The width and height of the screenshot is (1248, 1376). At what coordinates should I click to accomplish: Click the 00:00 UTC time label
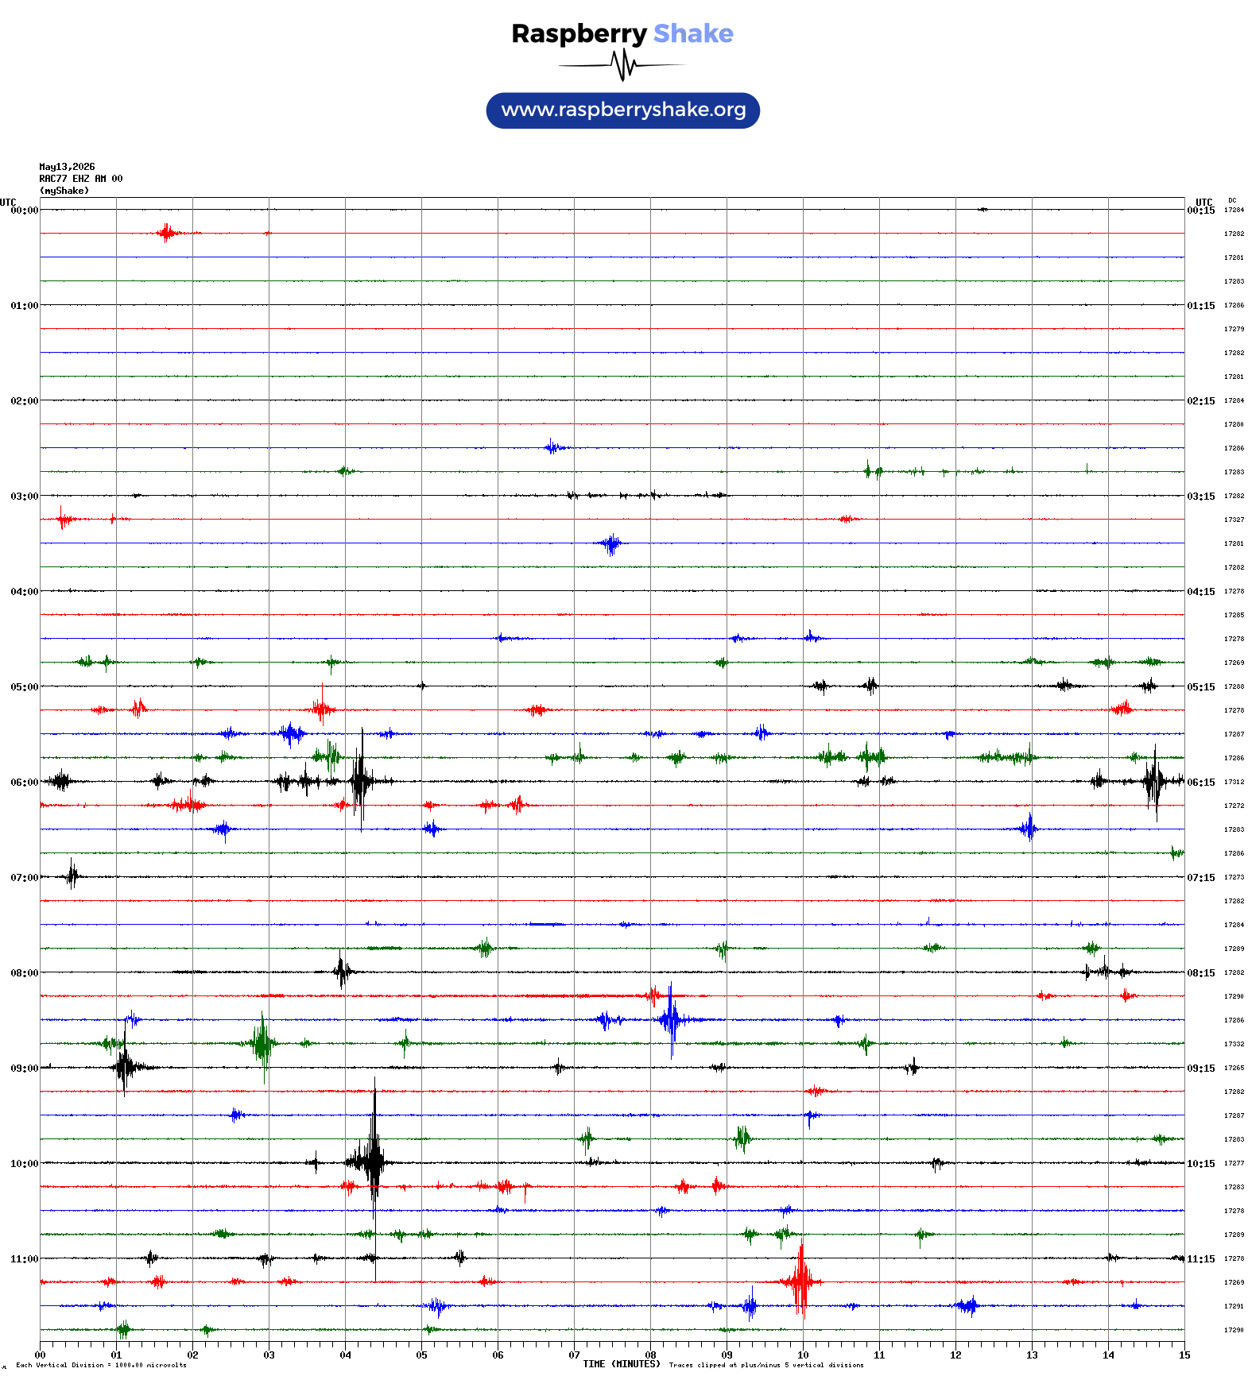[24, 211]
